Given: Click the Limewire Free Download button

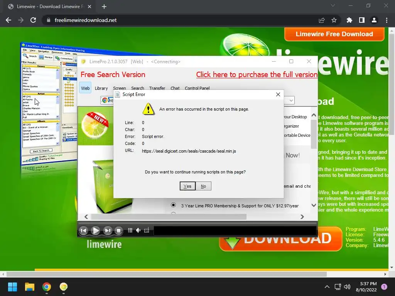Looking at the screenshot, I should tap(334, 34).
